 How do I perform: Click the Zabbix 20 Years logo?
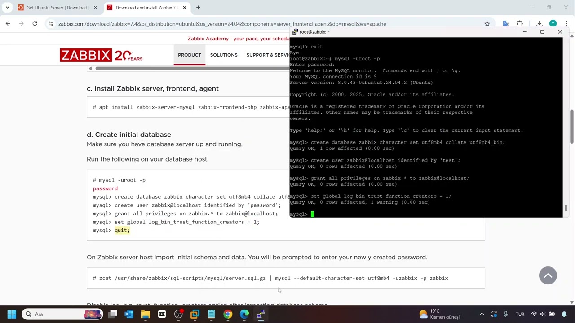[x=101, y=55]
